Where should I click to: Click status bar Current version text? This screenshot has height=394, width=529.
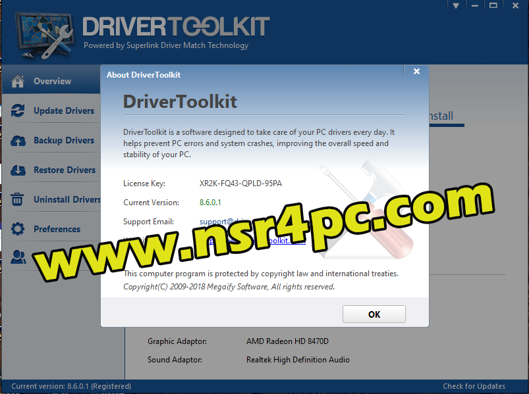71,386
